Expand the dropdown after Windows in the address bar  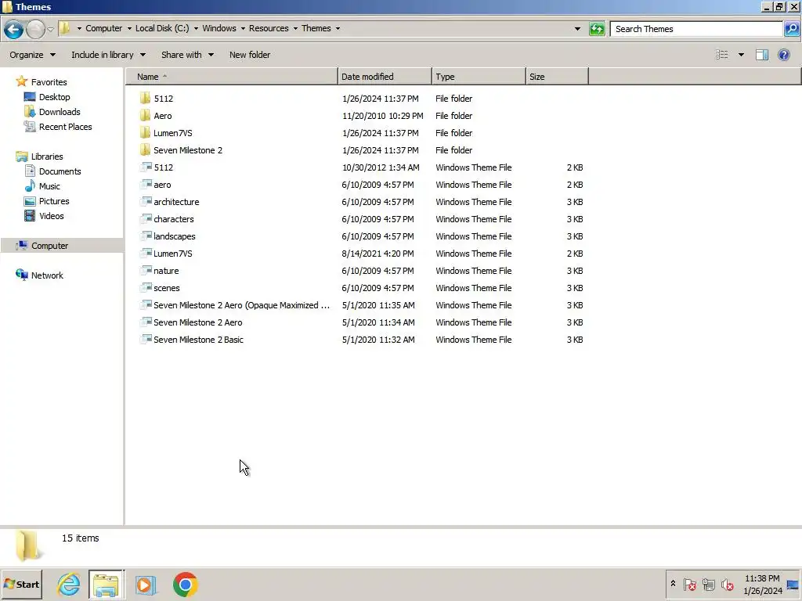pos(243,29)
